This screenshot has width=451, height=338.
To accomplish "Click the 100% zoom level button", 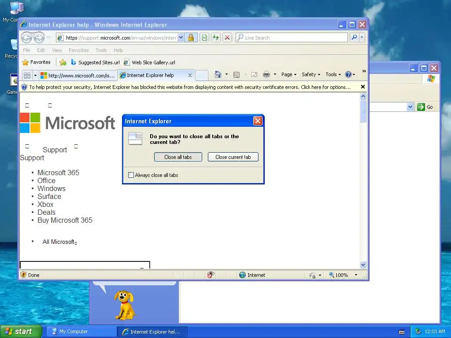I will coord(339,275).
